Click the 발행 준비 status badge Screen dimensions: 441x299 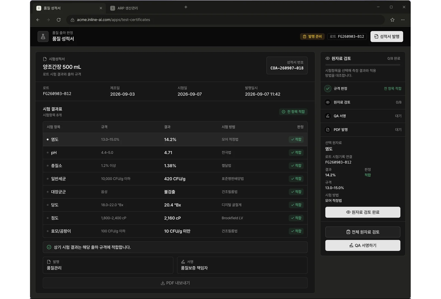click(312, 36)
